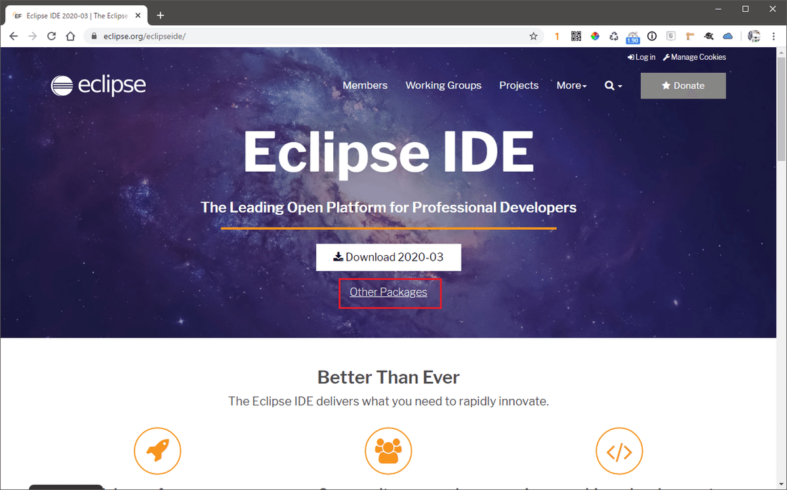This screenshot has width=787, height=490.
Task: Open the circled info extension
Action: pos(652,36)
